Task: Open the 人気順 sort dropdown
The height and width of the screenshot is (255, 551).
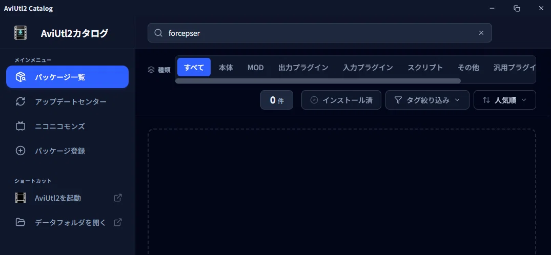Action: (x=505, y=100)
